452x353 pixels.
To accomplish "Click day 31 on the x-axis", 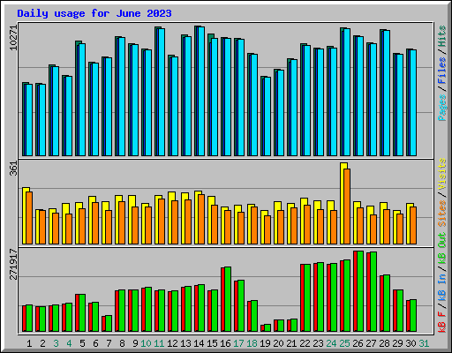I will tap(424, 343).
